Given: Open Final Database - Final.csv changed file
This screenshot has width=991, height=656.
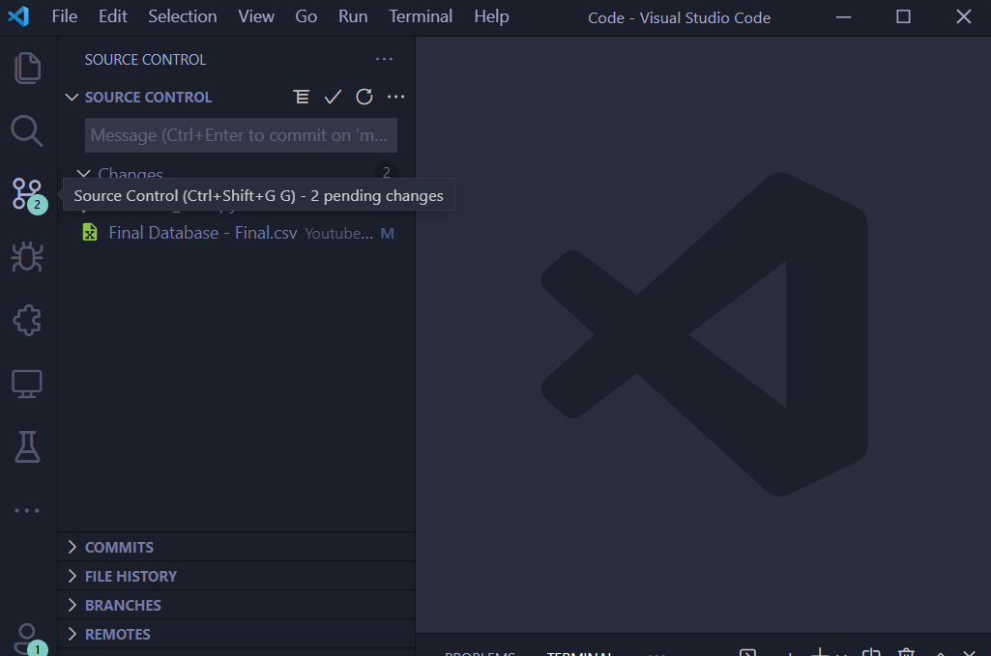Looking at the screenshot, I should pos(237,233).
